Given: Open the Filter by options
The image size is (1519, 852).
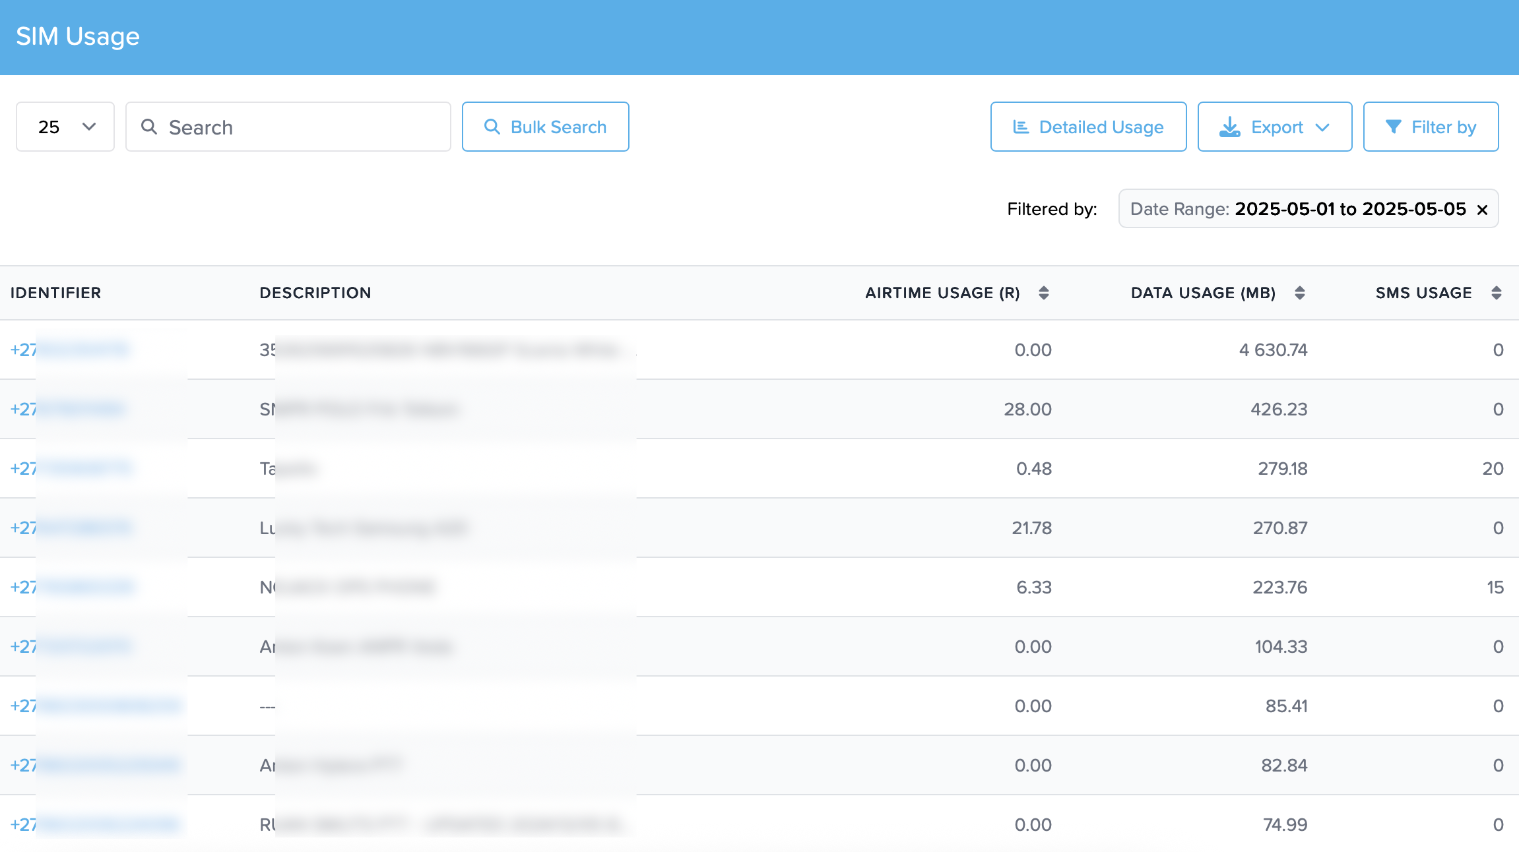Looking at the screenshot, I should click(x=1431, y=127).
